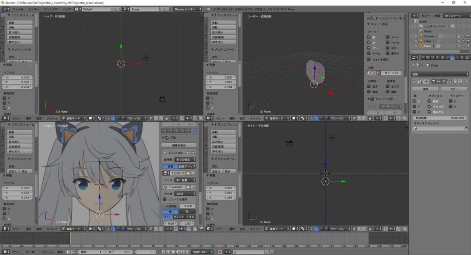Open the マーカー menu in timeline

(x=31, y=252)
